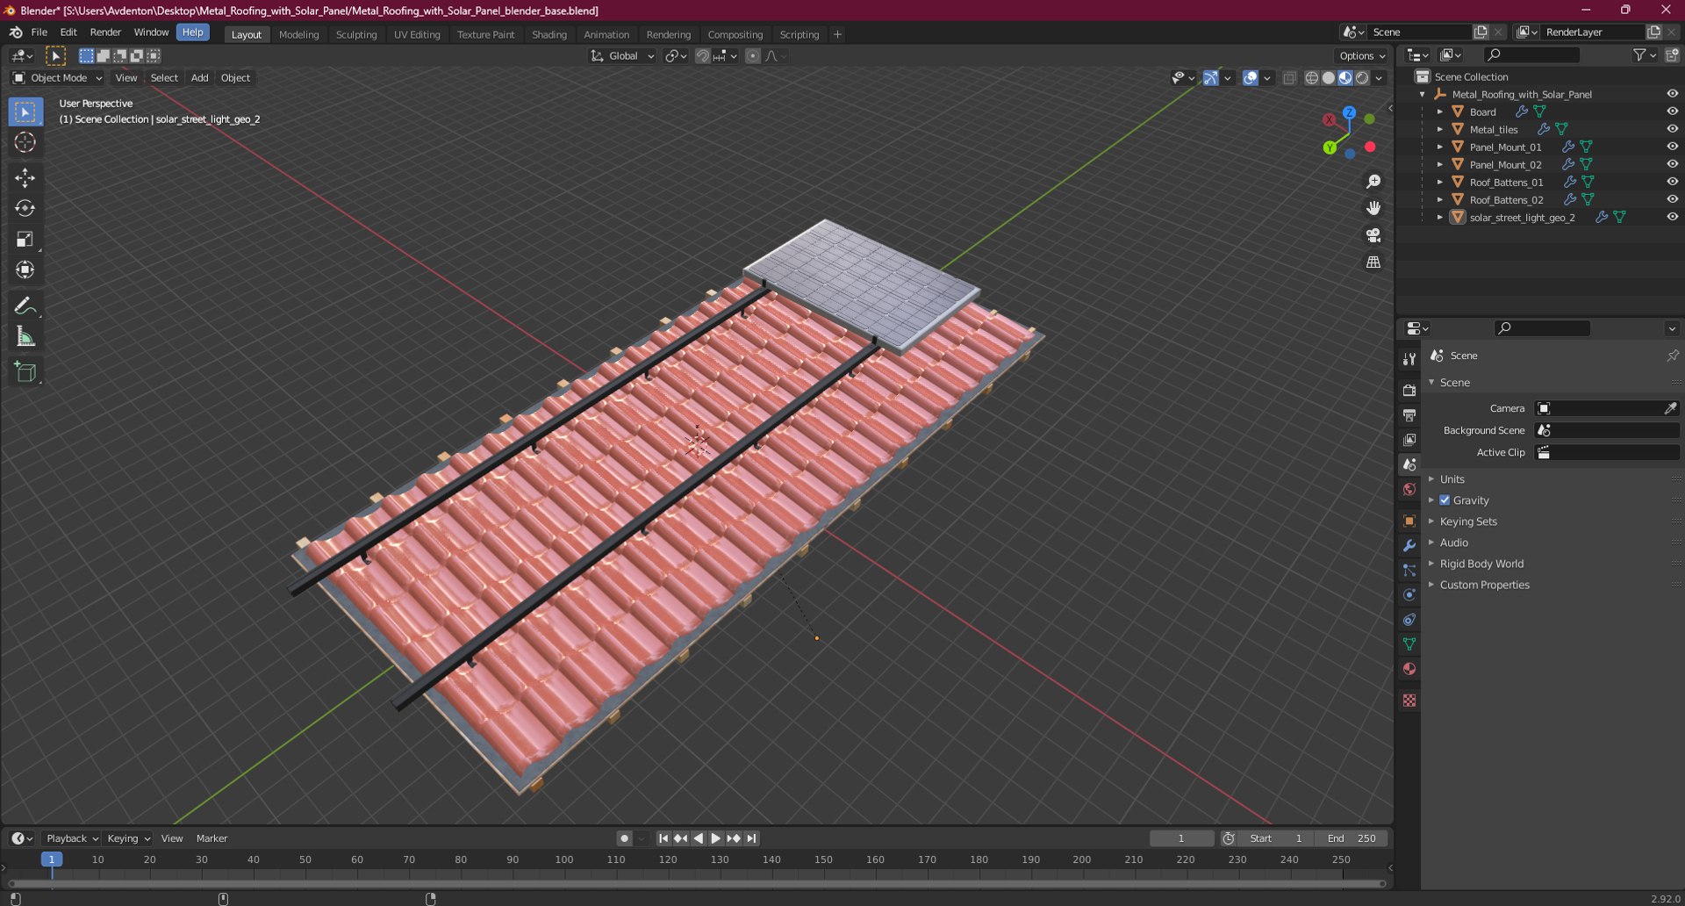Activate the Transform tool
This screenshot has height=906, width=1685.
click(25, 270)
